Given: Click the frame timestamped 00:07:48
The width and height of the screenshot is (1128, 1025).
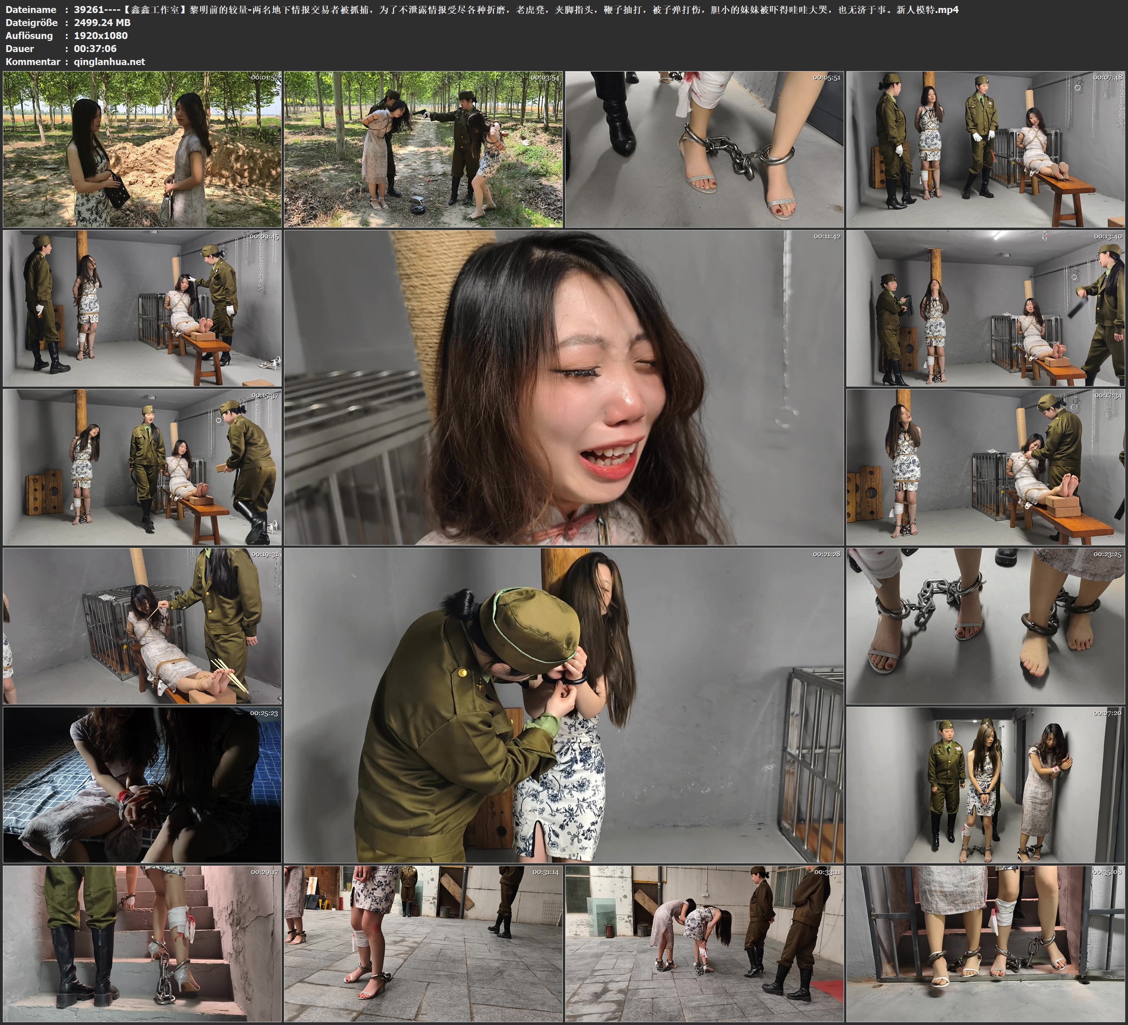Looking at the screenshot, I should point(986,149).
